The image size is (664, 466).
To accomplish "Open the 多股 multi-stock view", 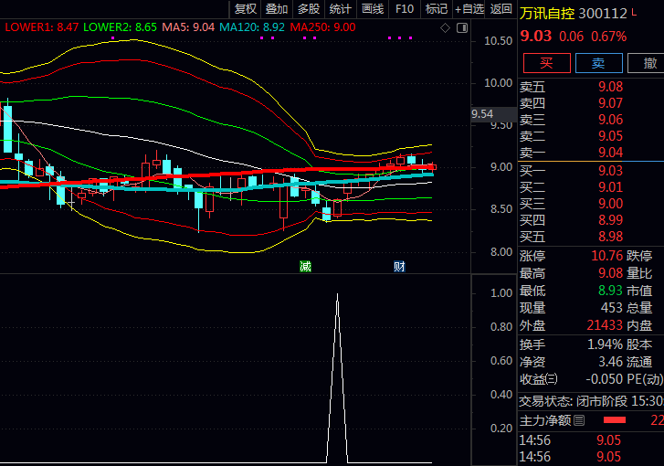I will (x=309, y=9).
